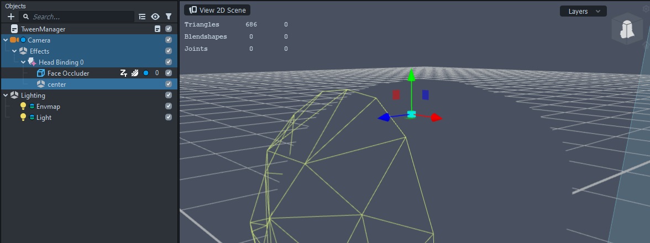Toggle the Lighting enabled checkbox

(x=168, y=95)
